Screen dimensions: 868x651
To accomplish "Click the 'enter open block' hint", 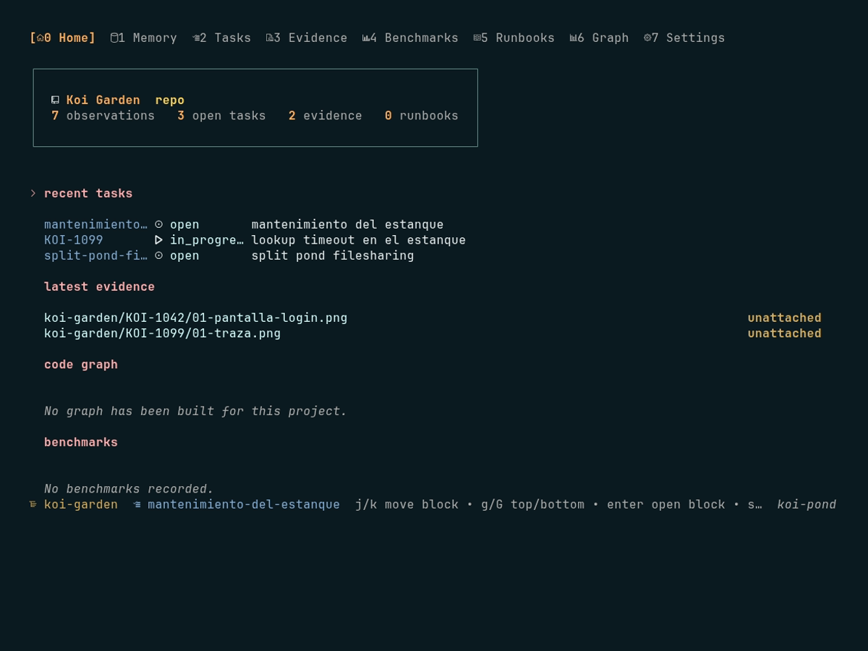I will [665, 504].
